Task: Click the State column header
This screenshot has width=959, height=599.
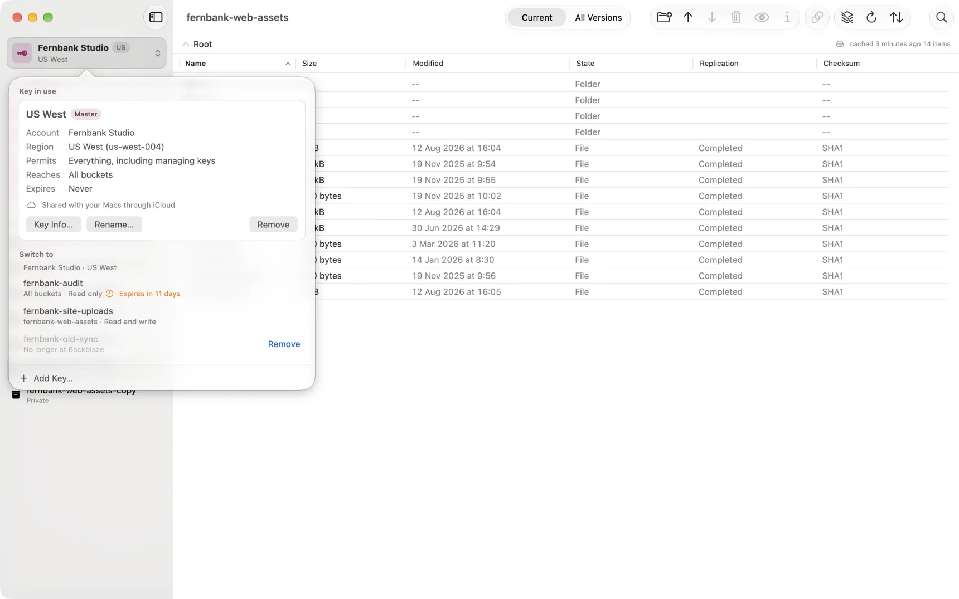Action: 631,64
